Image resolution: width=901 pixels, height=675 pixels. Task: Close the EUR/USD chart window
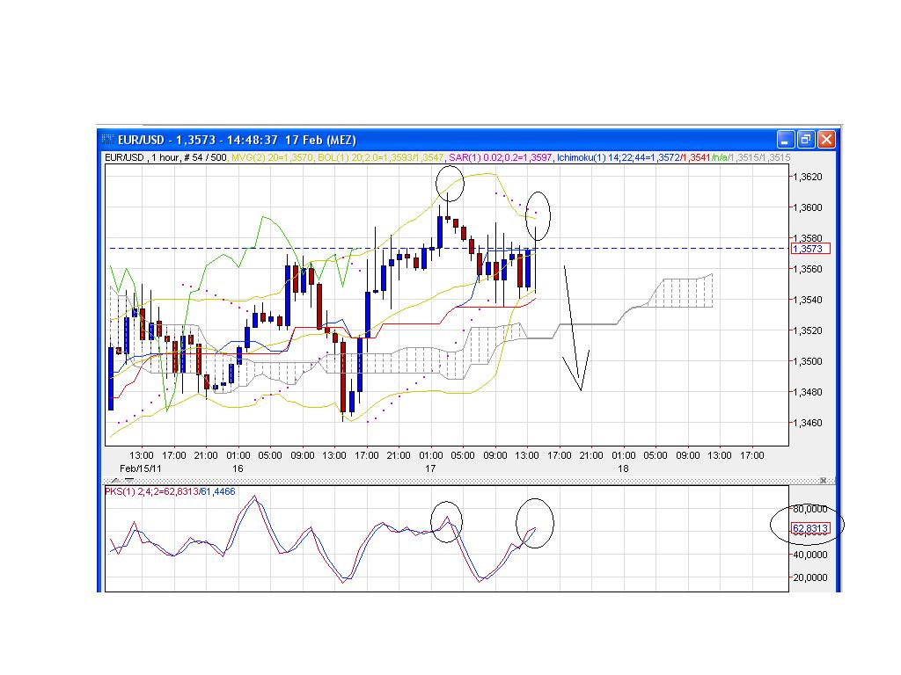click(825, 139)
